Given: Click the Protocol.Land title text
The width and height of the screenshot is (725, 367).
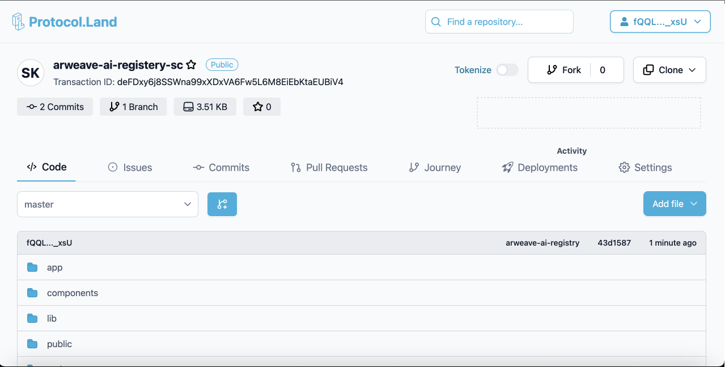Looking at the screenshot, I should tap(73, 22).
